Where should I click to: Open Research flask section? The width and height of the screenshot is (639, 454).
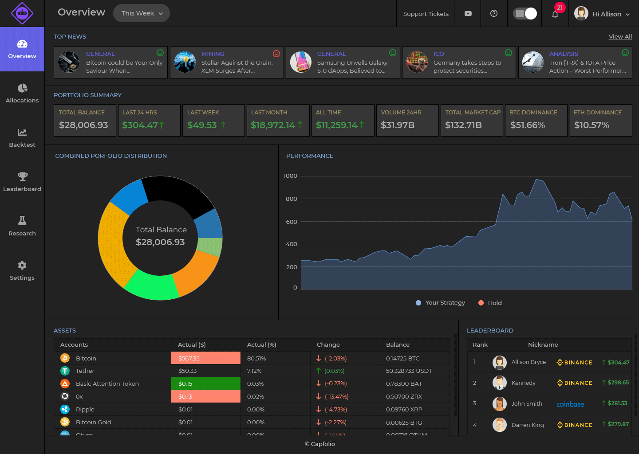point(22,227)
